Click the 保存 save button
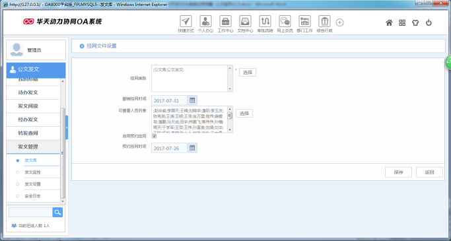The image size is (451, 241). [x=398, y=172]
